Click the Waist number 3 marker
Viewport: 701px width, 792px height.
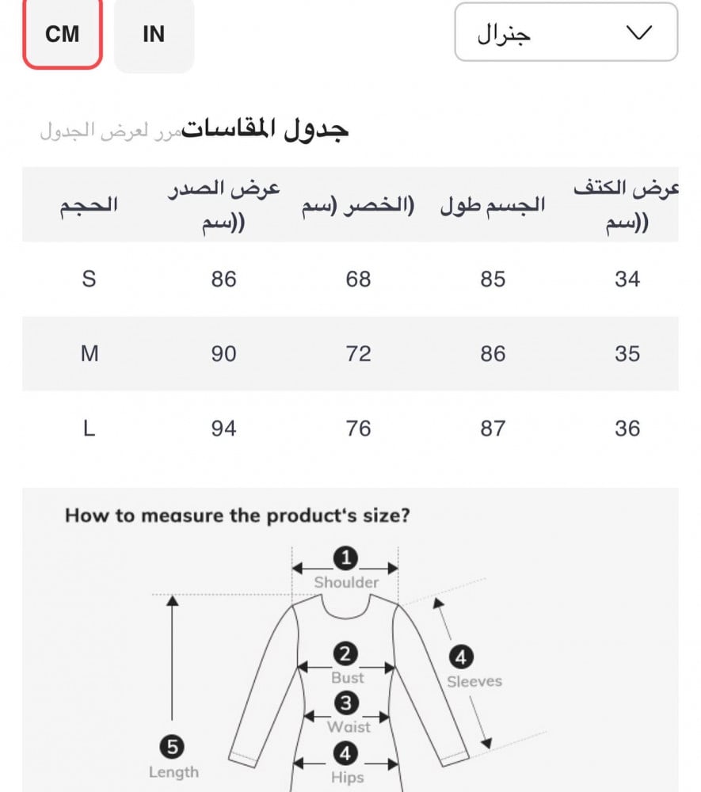click(346, 703)
